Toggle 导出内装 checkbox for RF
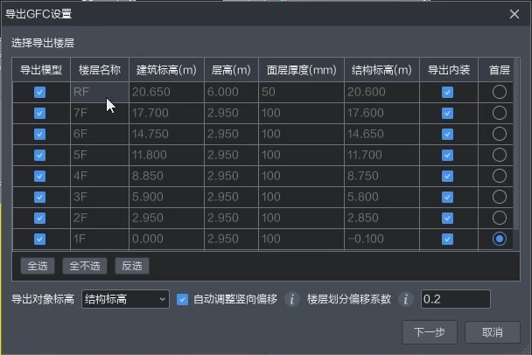Viewport: 532px width, 355px height. tap(447, 92)
